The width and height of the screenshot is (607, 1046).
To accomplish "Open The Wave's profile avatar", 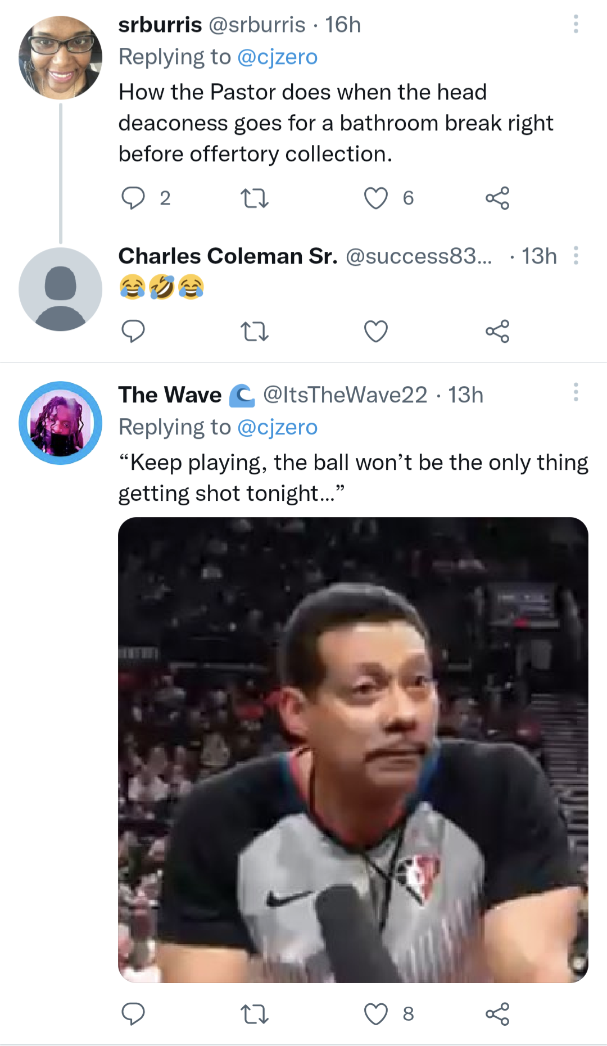I will coord(60,423).
